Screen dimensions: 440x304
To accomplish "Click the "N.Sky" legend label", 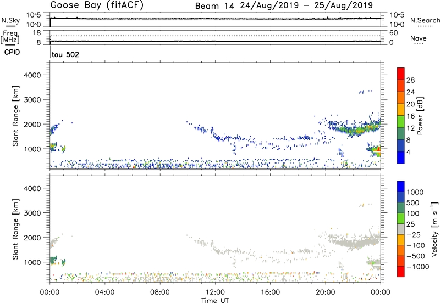I will (10, 20).
